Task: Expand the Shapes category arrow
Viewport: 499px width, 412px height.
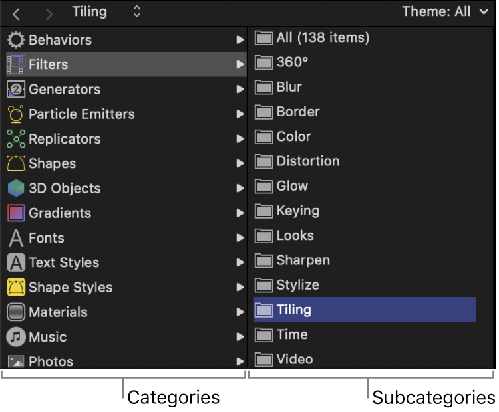Action: tap(240, 164)
